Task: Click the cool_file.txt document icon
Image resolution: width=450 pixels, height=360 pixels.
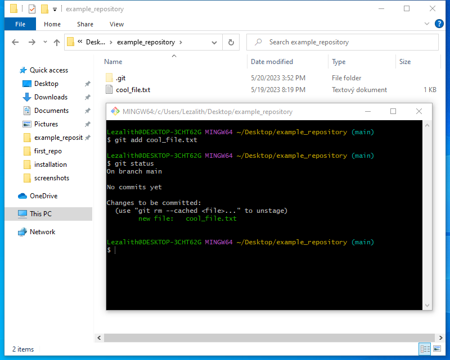Action: 109,90
